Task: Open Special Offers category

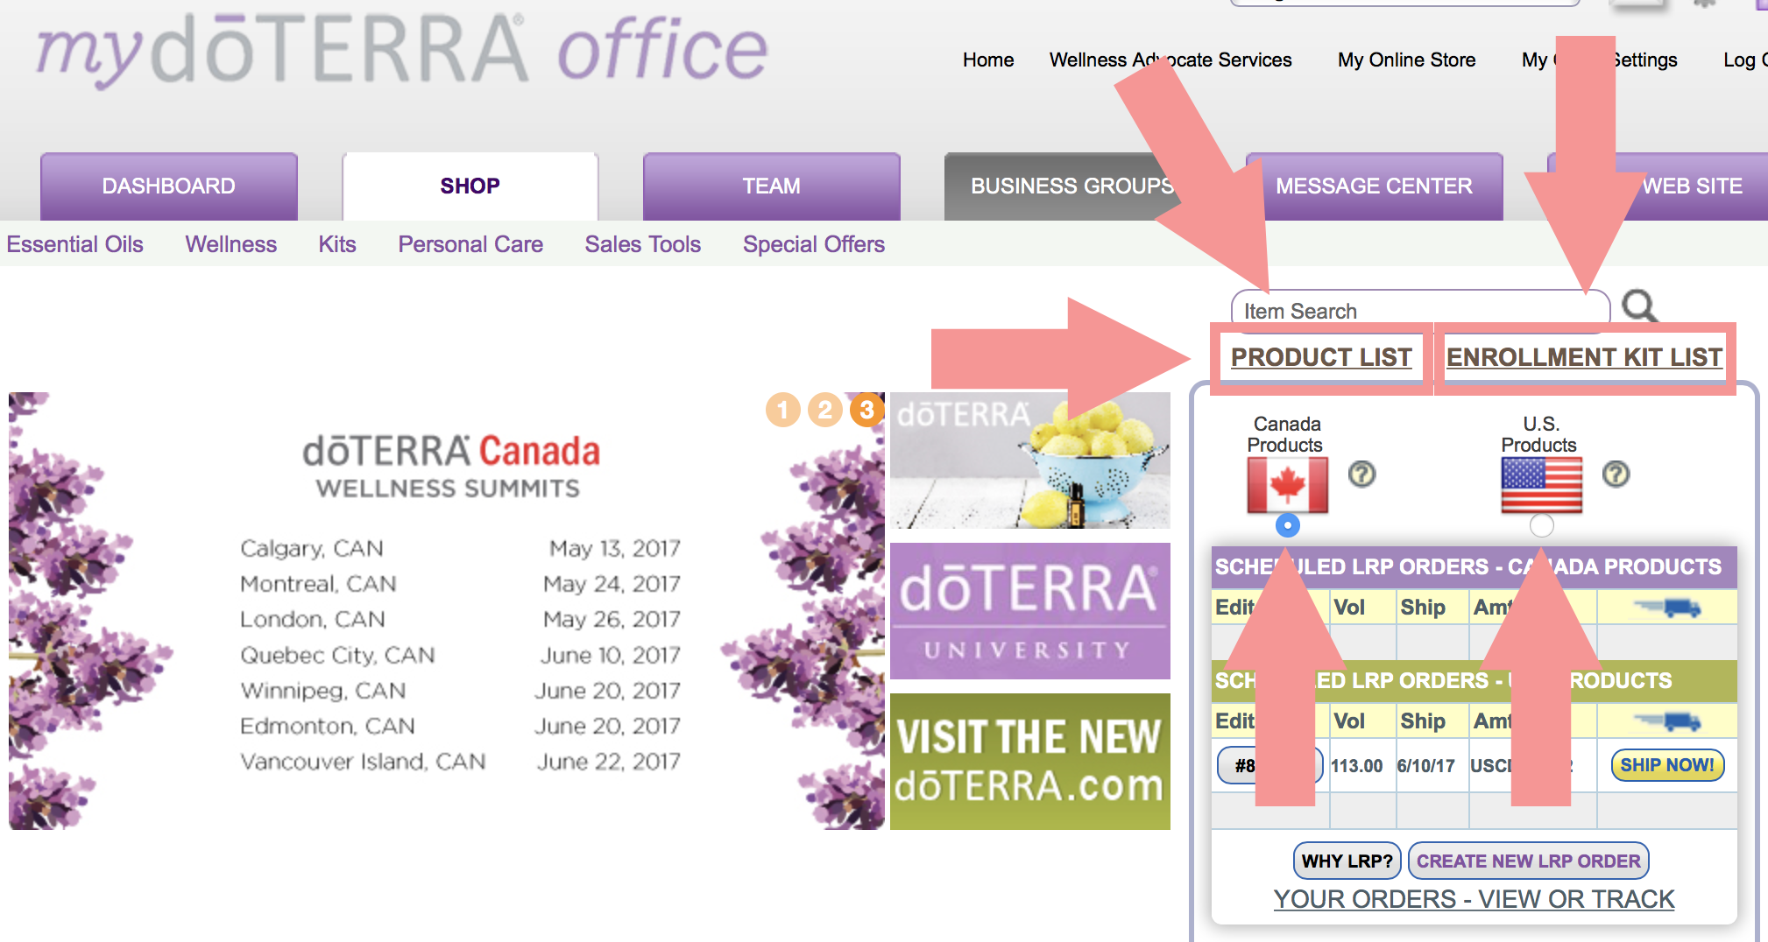Action: 814,244
